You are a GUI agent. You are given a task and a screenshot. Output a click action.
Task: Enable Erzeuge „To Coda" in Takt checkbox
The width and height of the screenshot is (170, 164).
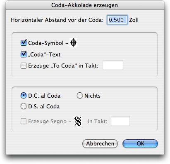(24, 66)
